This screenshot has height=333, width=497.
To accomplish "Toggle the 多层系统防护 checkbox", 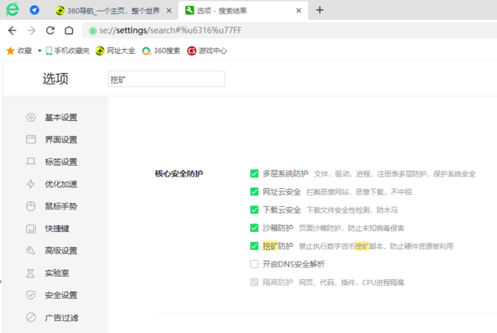I will (254, 174).
